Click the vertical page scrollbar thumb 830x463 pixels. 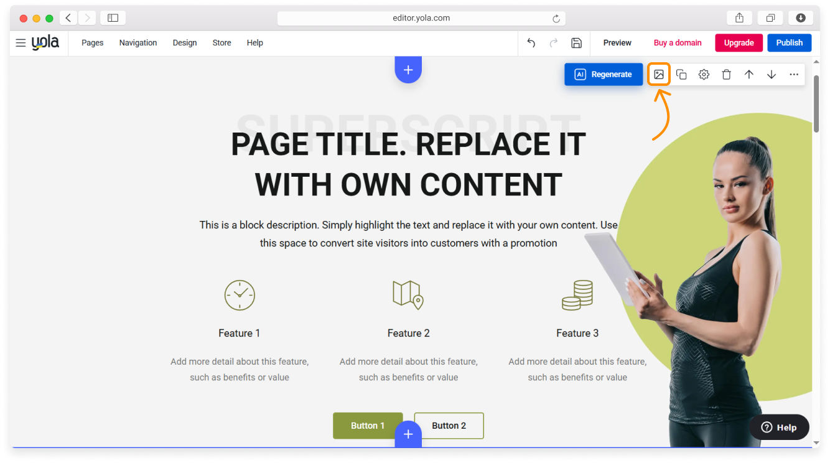click(816, 103)
